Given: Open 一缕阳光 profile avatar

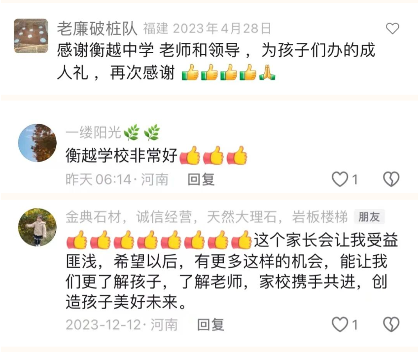Looking at the screenshot, I should coord(37,143).
